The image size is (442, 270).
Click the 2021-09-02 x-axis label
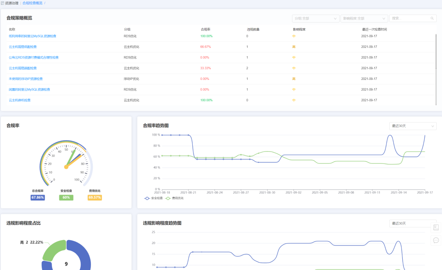pyautogui.click(x=293, y=193)
